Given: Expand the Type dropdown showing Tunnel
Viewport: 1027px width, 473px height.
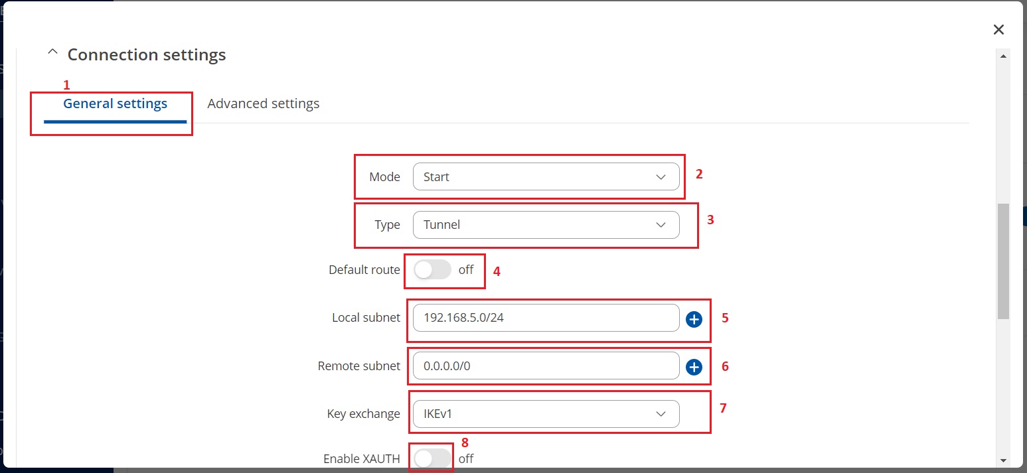Looking at the screenshot, I should pyautogui.click(x=546, y=225).
